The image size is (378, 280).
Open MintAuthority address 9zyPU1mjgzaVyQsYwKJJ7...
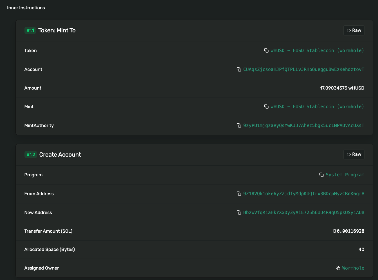click(304, 125)
